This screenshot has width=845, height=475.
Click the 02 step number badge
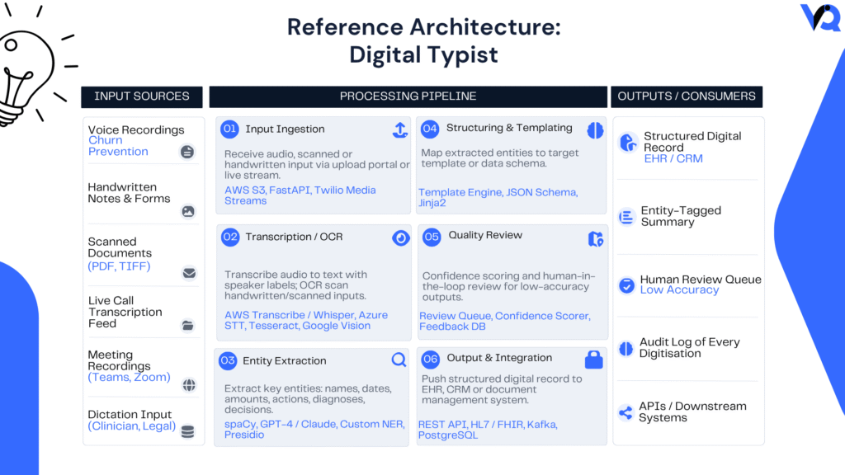coord(230,237)
